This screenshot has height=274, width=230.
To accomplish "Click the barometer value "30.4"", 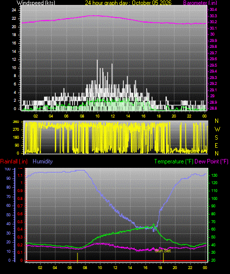I will pos(213,9).
